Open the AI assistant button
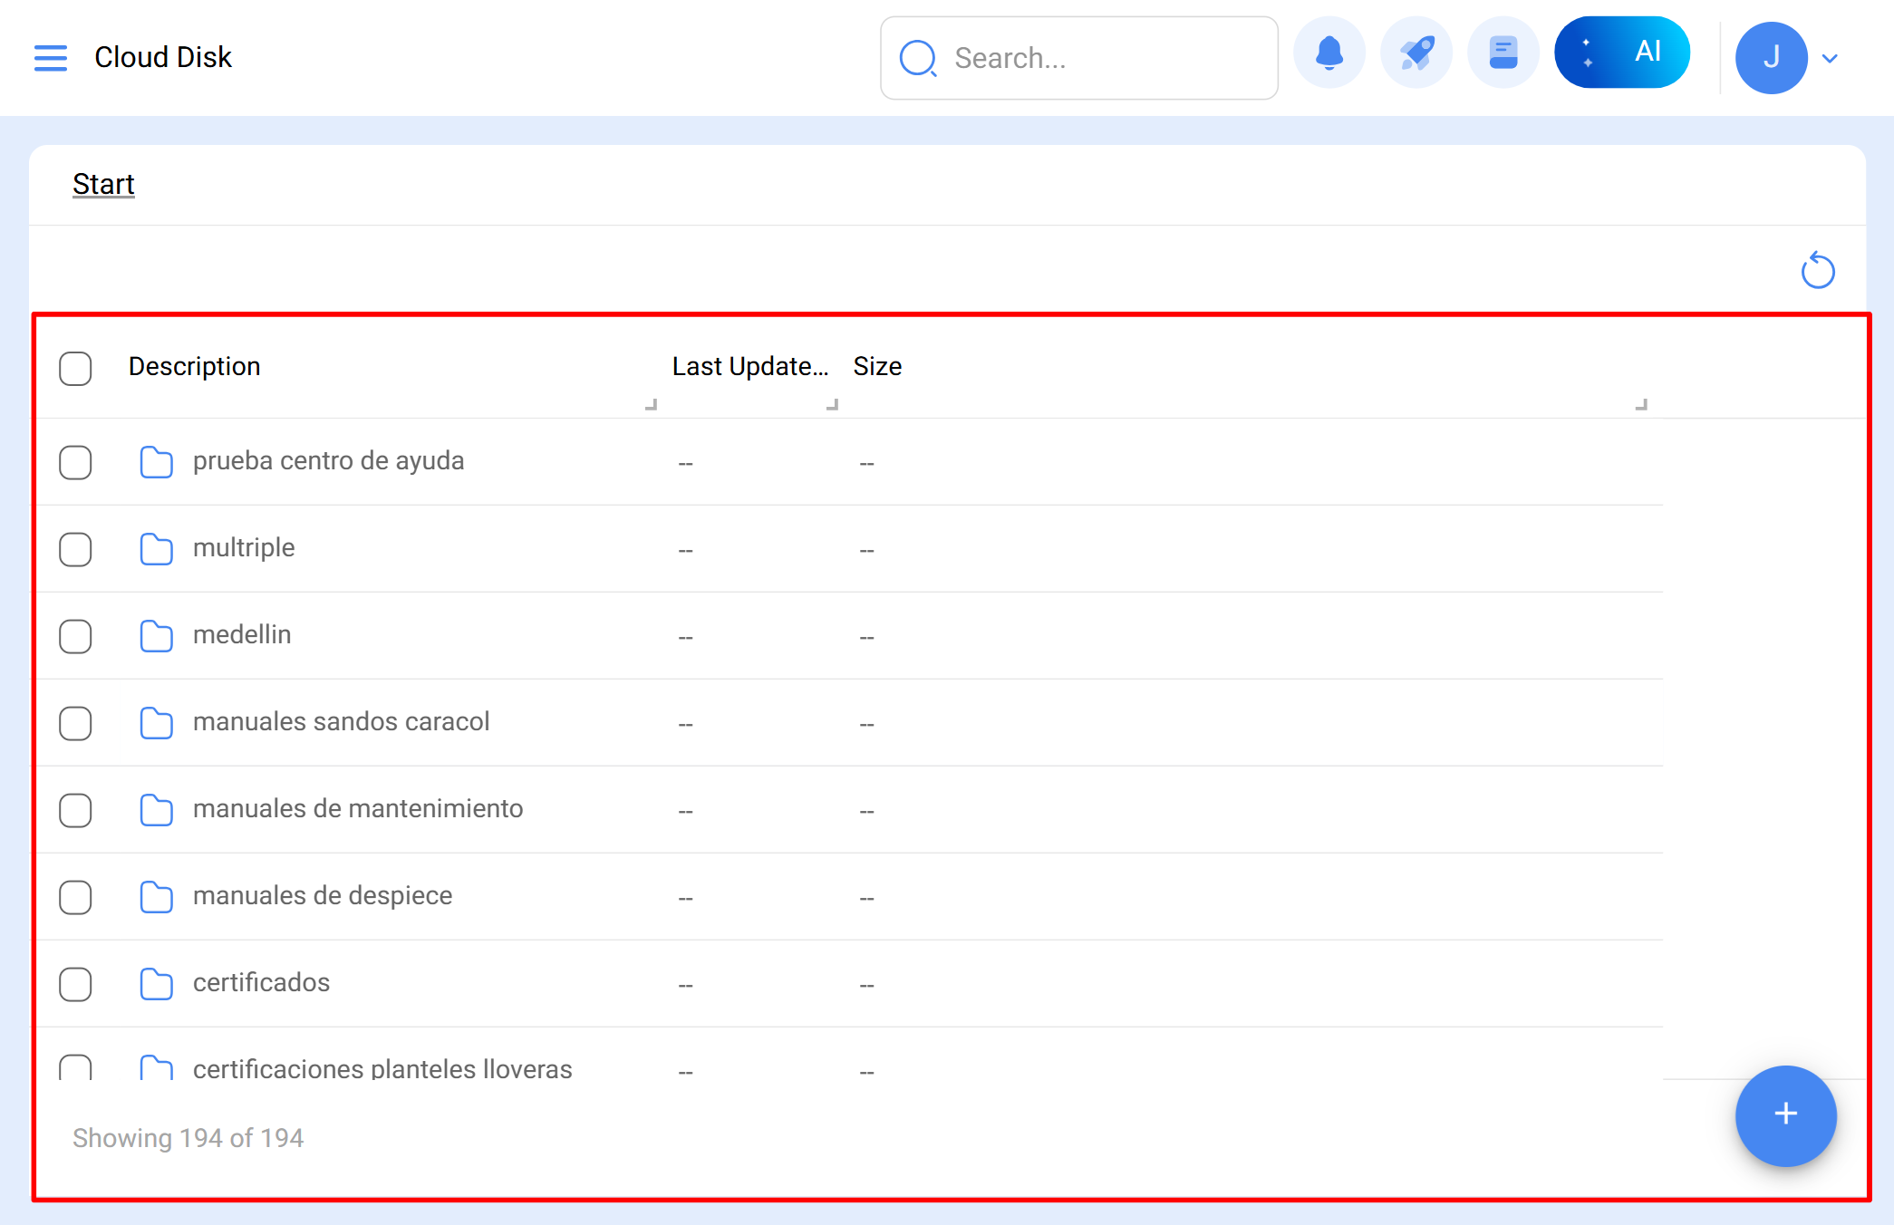 point(1621,53)
